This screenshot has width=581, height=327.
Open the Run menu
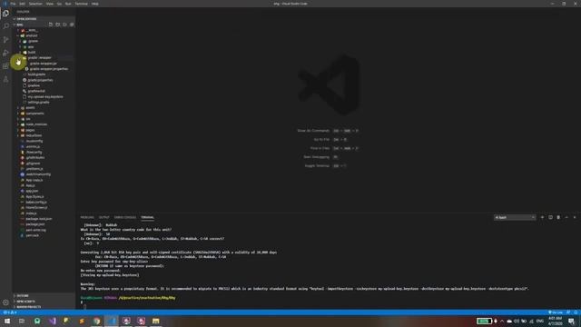[x=68, y=4]
